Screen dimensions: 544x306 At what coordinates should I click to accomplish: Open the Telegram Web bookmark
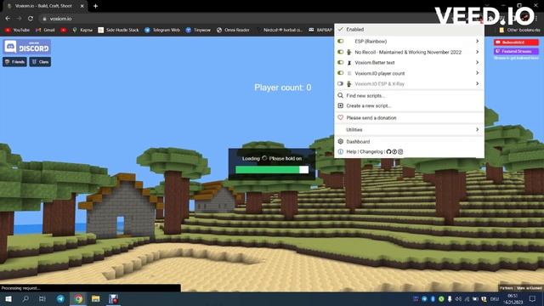pos(162,31)
